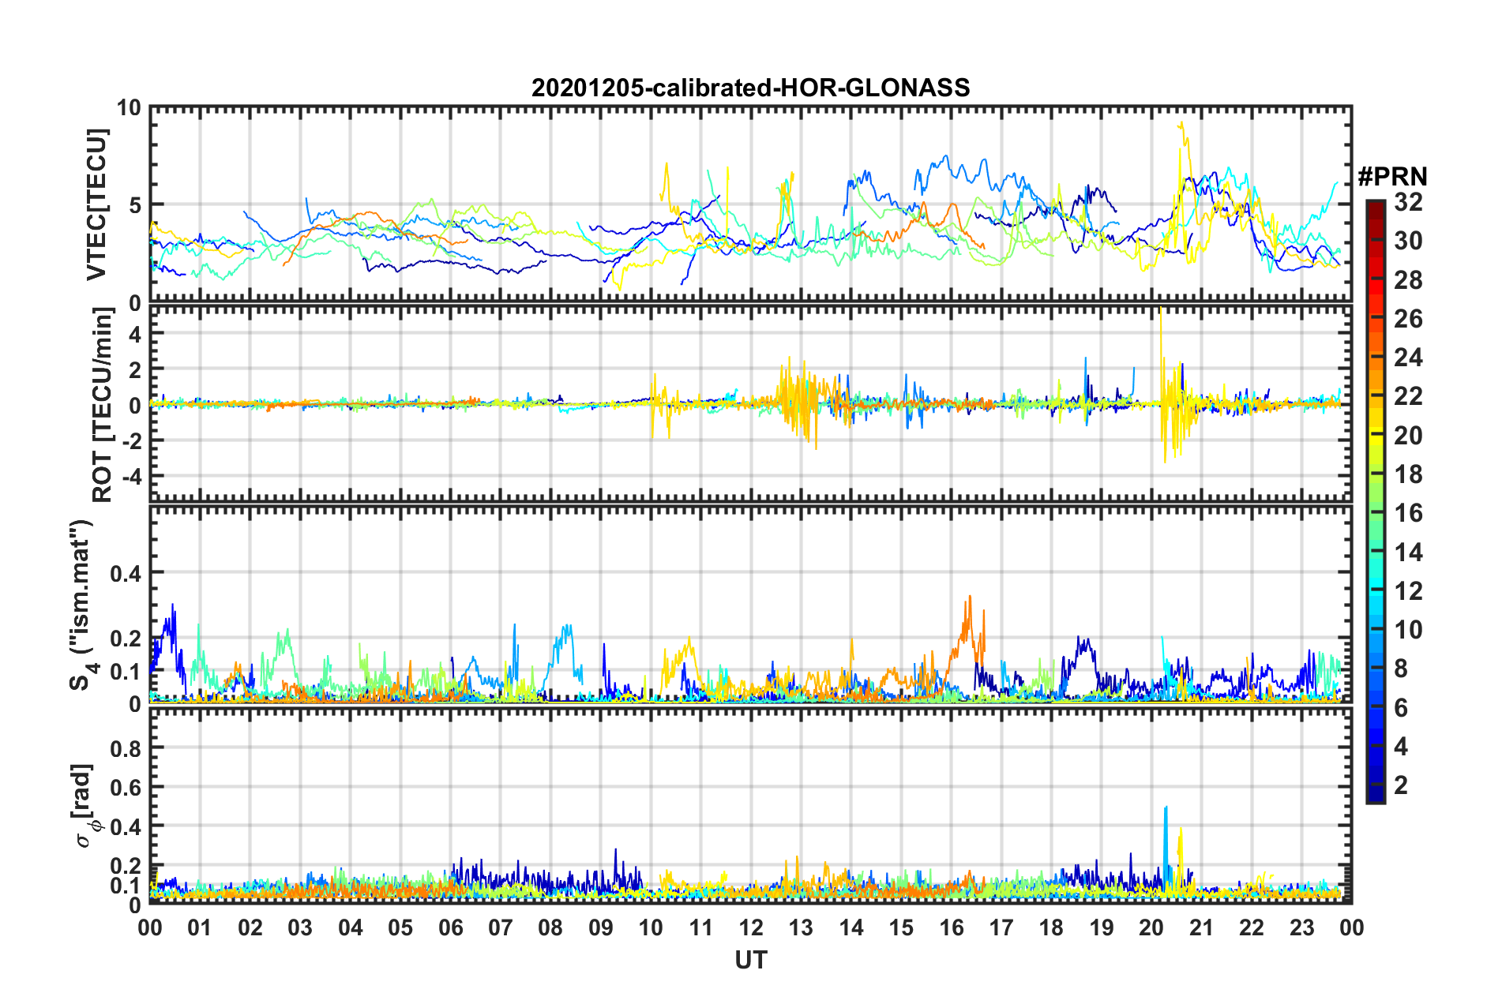Select the "21" hour tick on the UT axis
The width and height of the screenshot is (1502, 1004).
tap(1202, 927)
